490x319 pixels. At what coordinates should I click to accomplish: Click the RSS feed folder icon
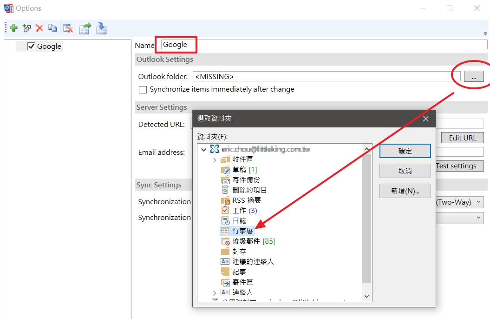tap(225, 200)
